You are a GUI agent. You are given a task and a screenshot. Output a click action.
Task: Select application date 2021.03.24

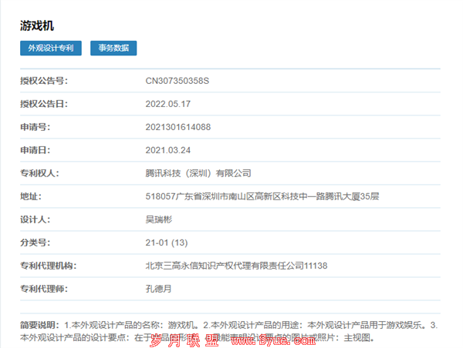click(x=167, y=150)
